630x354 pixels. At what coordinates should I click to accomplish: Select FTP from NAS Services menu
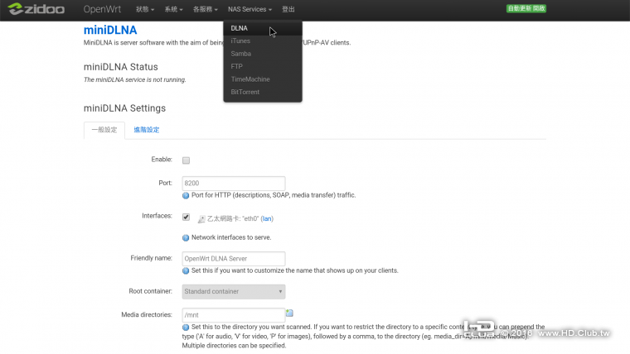click(x=263, y=66)
